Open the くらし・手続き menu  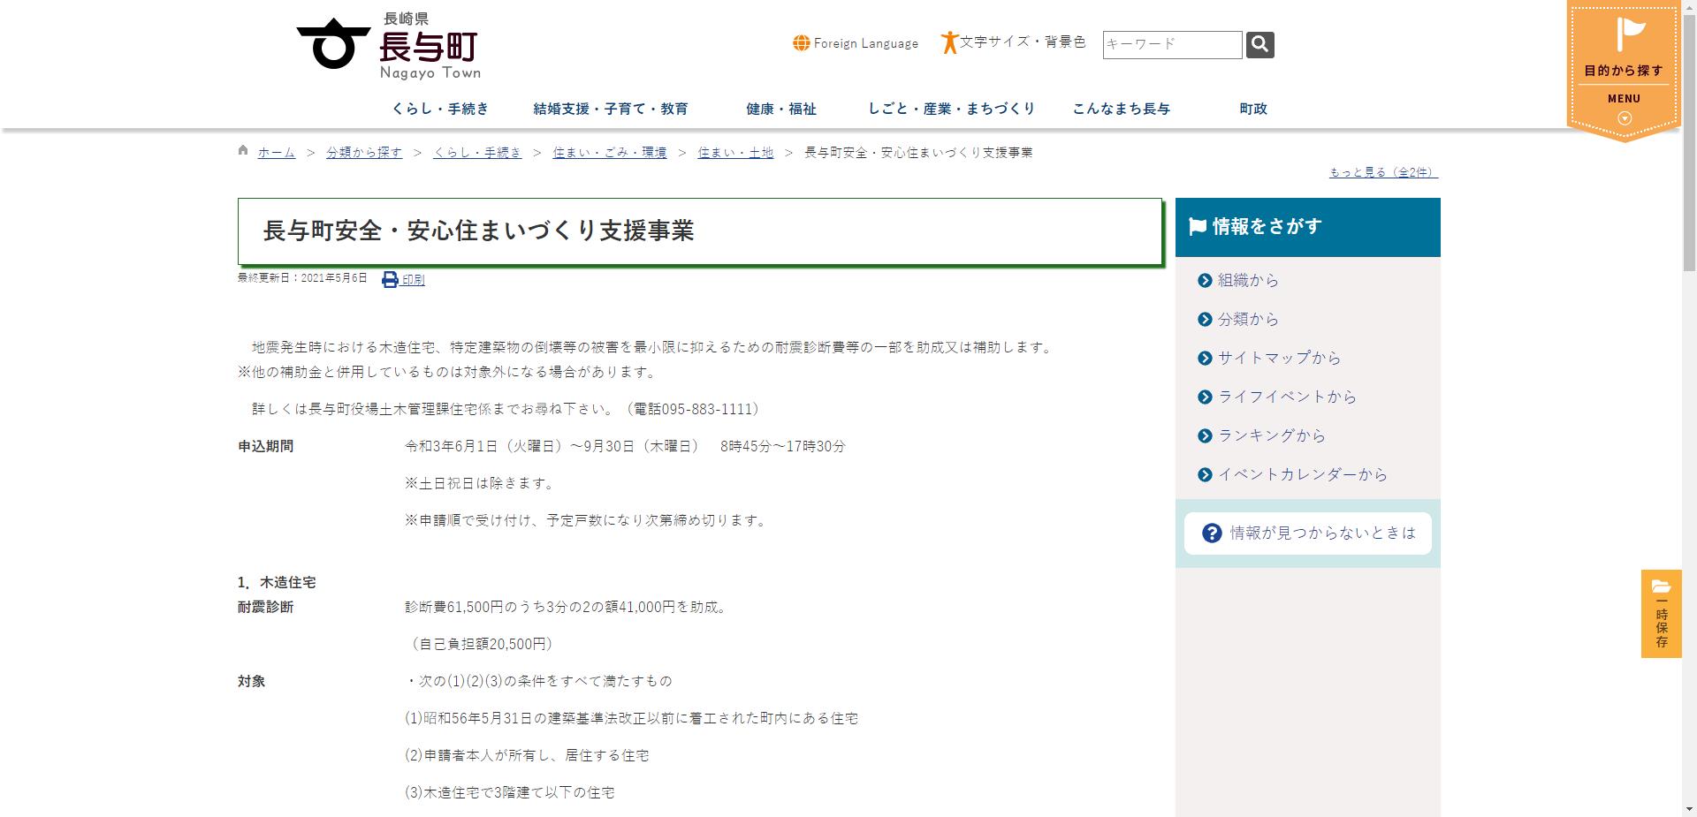coord(441,109)
